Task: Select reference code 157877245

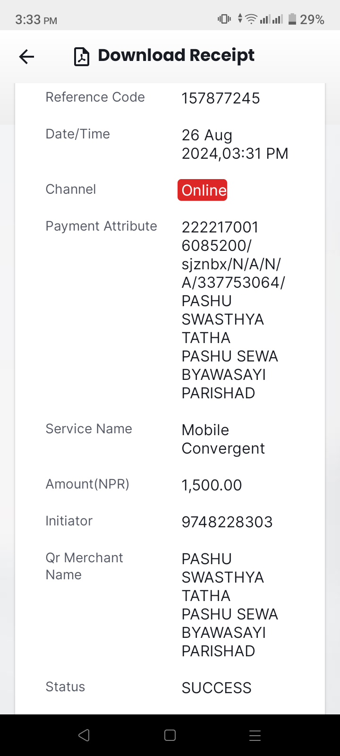Action: [221, 98]
